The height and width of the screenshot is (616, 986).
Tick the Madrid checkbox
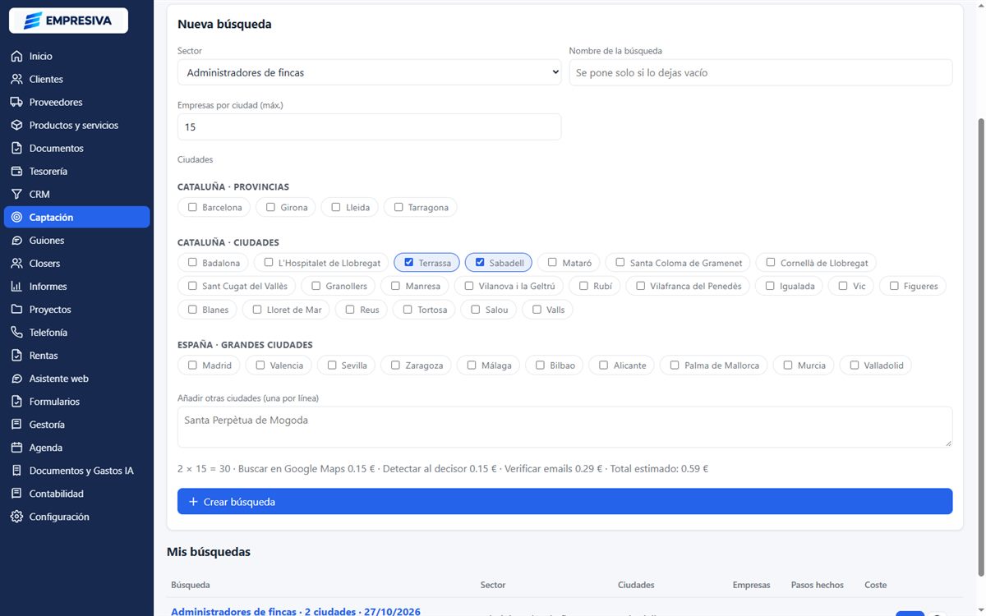click(x=192, y=365)
